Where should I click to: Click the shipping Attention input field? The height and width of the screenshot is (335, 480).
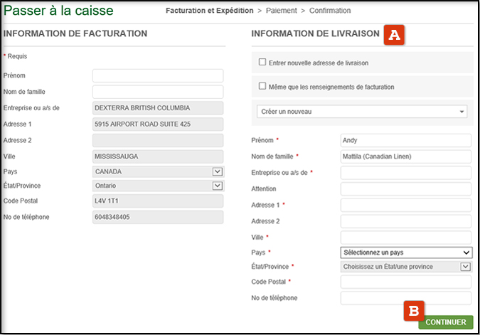[406, 189]
